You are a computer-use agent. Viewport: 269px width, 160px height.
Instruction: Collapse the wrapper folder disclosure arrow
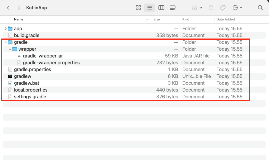tap(10, 49)
